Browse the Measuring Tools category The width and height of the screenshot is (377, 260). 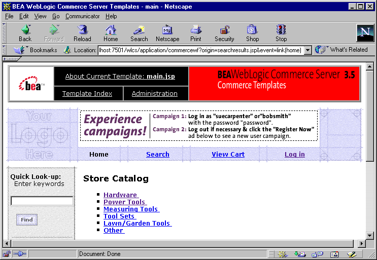tap(131, 209)
